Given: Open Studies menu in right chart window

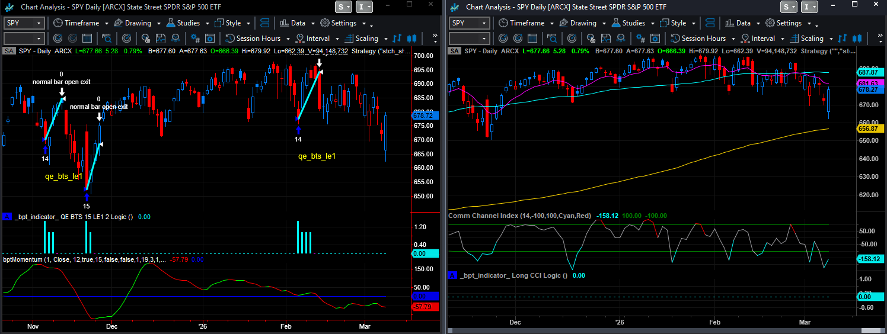Looking at the screenshot, I should coord(632,23).
